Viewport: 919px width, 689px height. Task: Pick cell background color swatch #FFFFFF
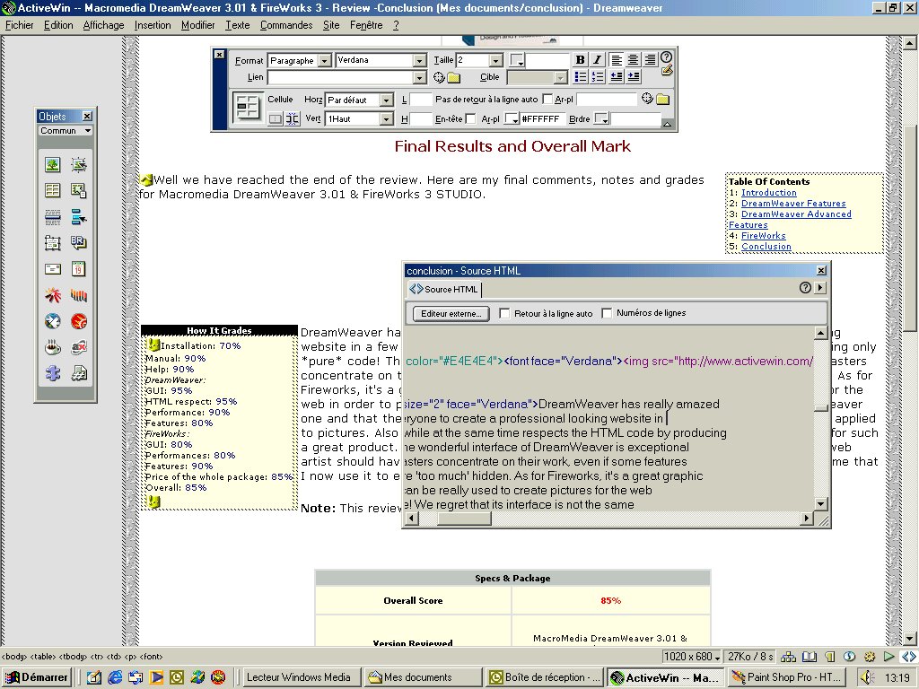512,119
